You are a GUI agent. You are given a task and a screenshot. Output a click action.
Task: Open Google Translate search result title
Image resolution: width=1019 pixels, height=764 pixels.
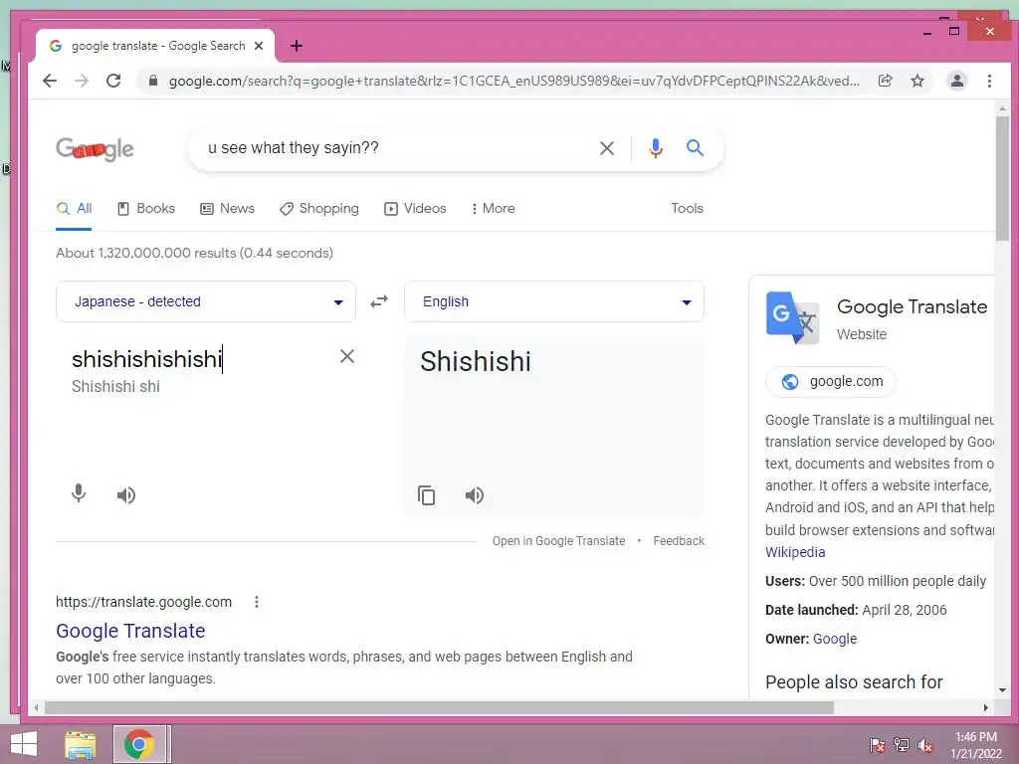(x=130, y=631)
